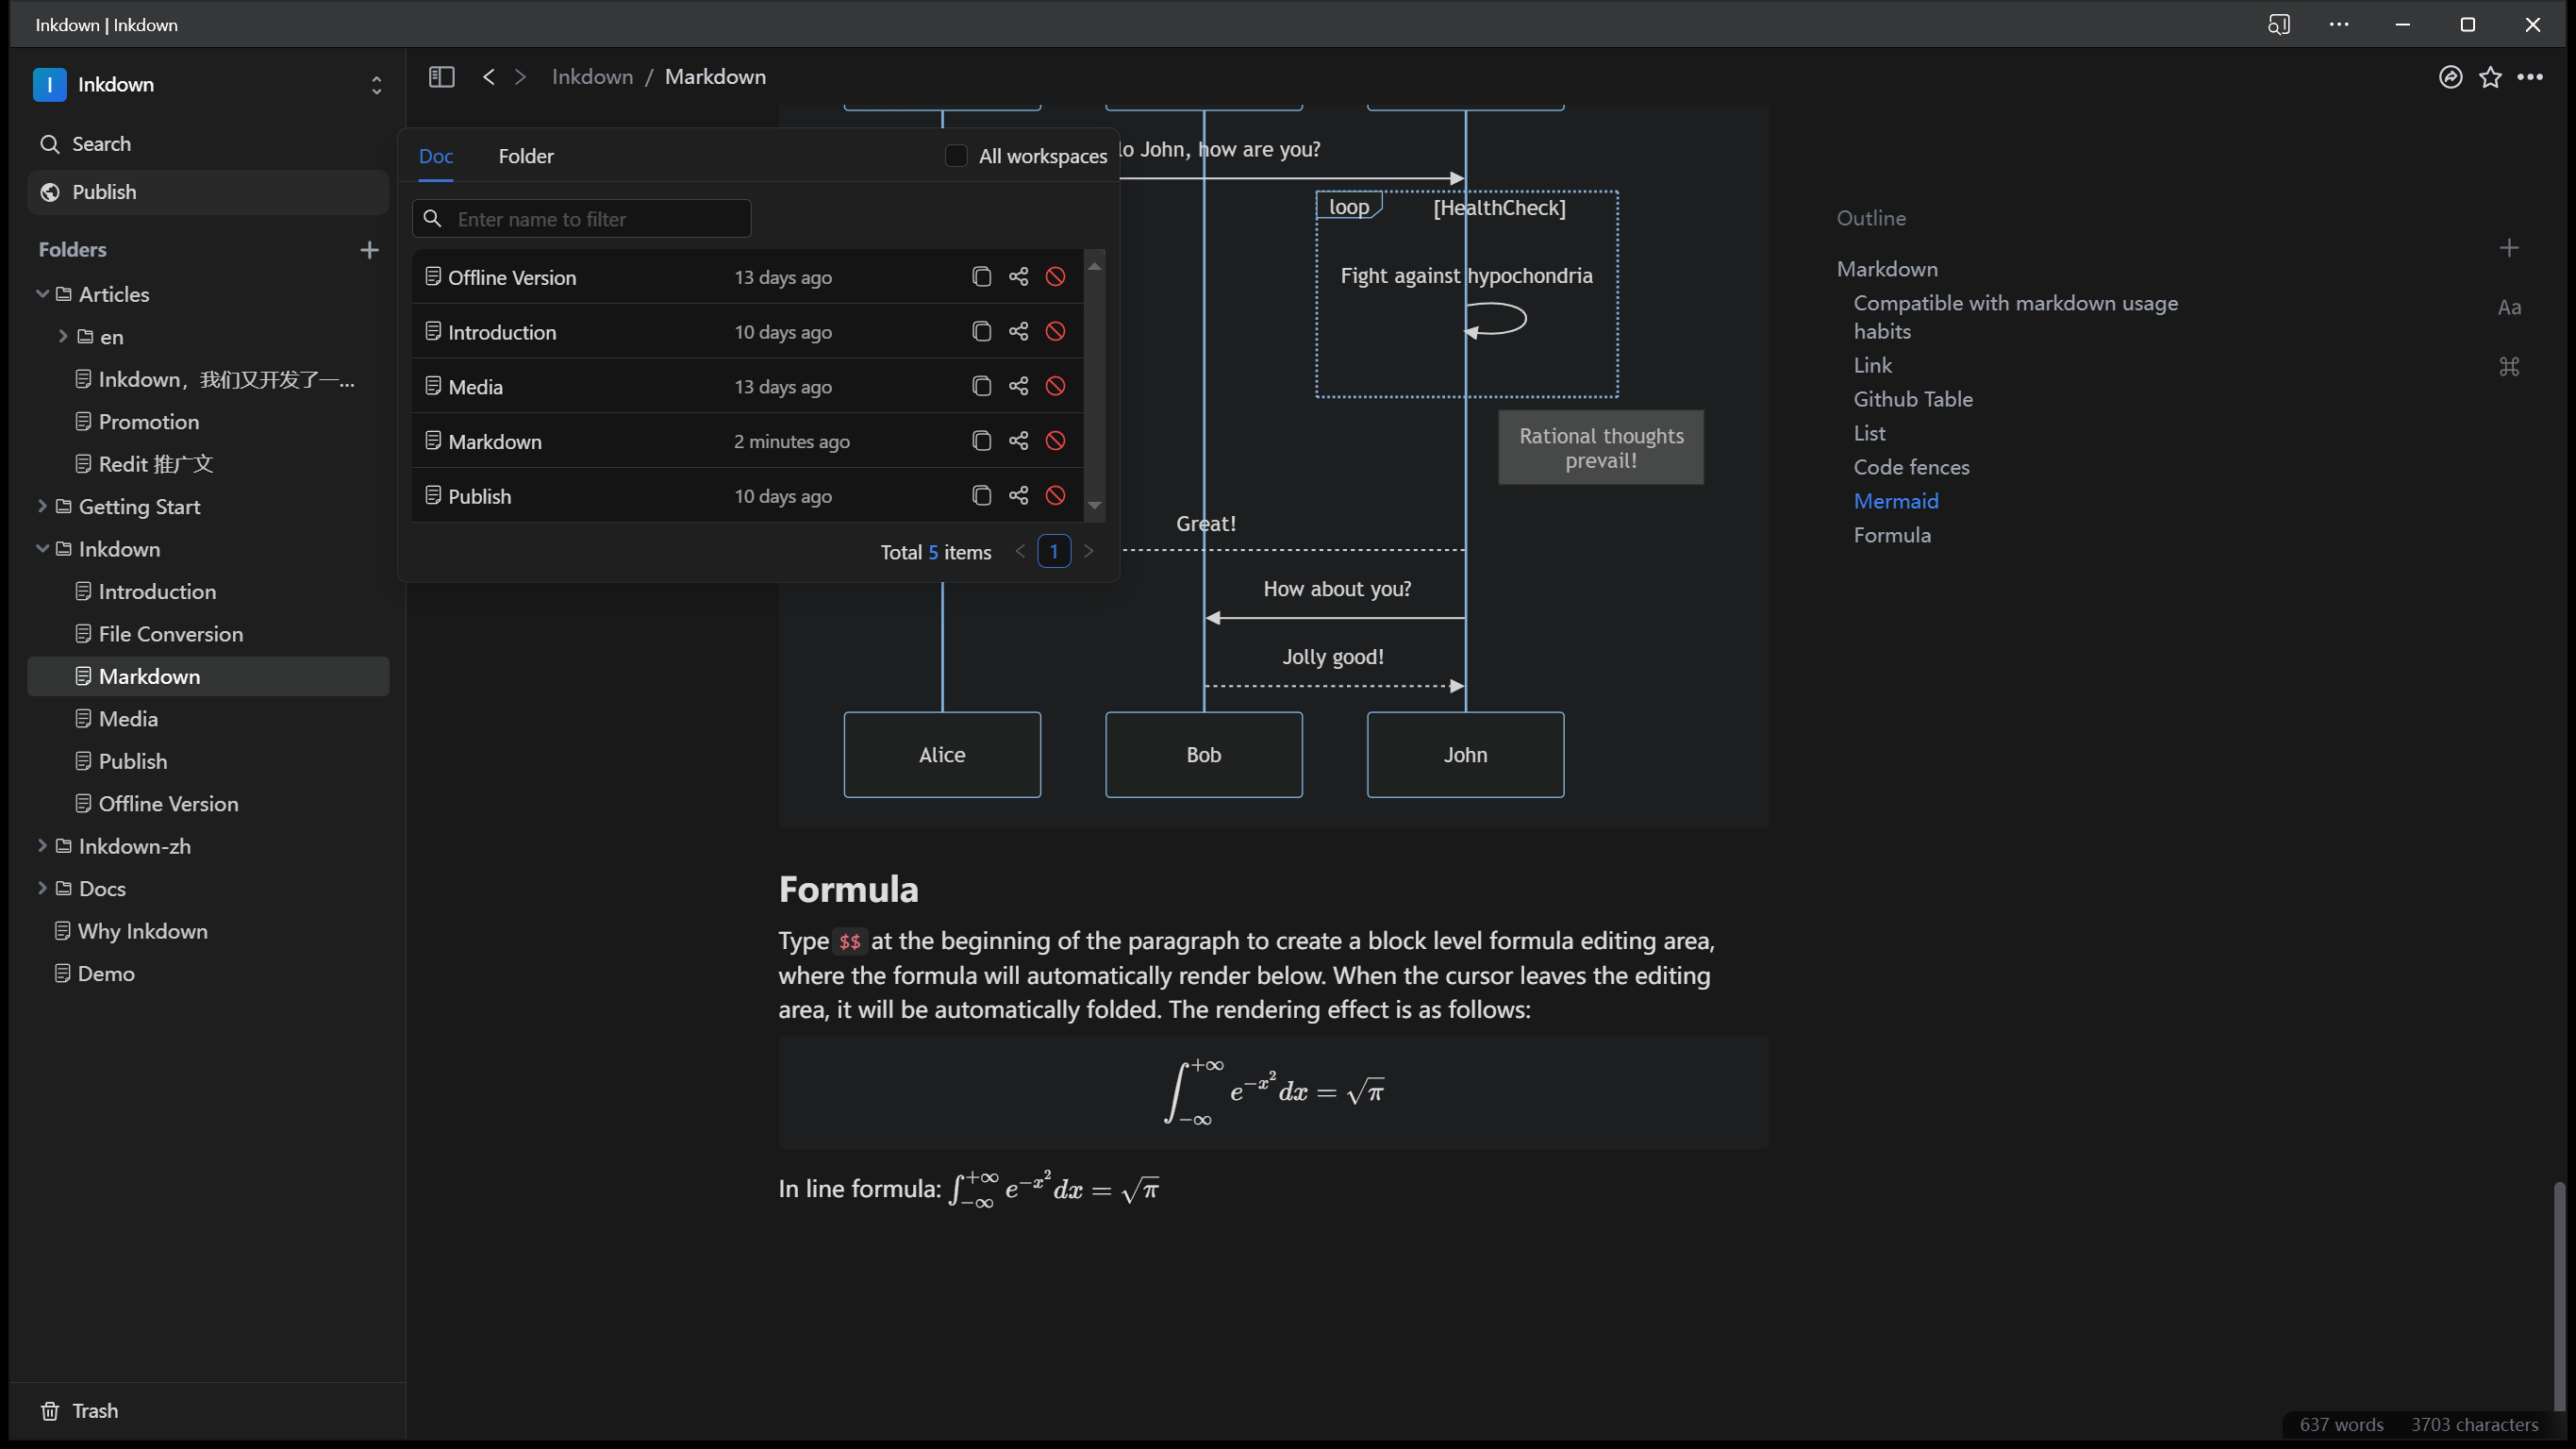2576x1449 pixels.
Task: Open the Demo document
Action: [x=207, y=973]
